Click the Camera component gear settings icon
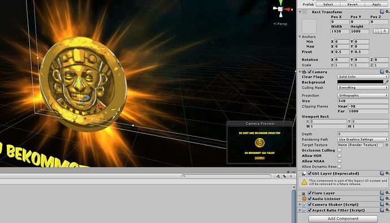The image size is (390, 223). coord(387,72)
